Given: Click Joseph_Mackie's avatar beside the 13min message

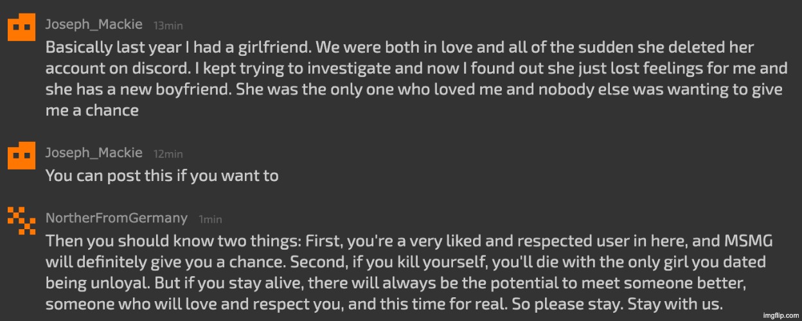Looking at the screenshot, I should 21,26.
